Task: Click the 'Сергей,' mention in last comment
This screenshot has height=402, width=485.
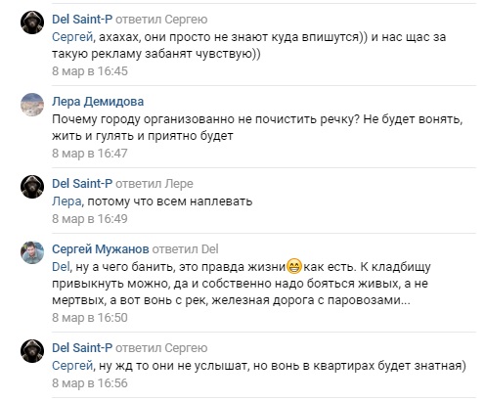Action: pyautogui.click(x=73, y=366)
